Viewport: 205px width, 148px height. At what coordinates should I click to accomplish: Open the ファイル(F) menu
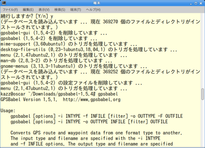tap(10, 10)
